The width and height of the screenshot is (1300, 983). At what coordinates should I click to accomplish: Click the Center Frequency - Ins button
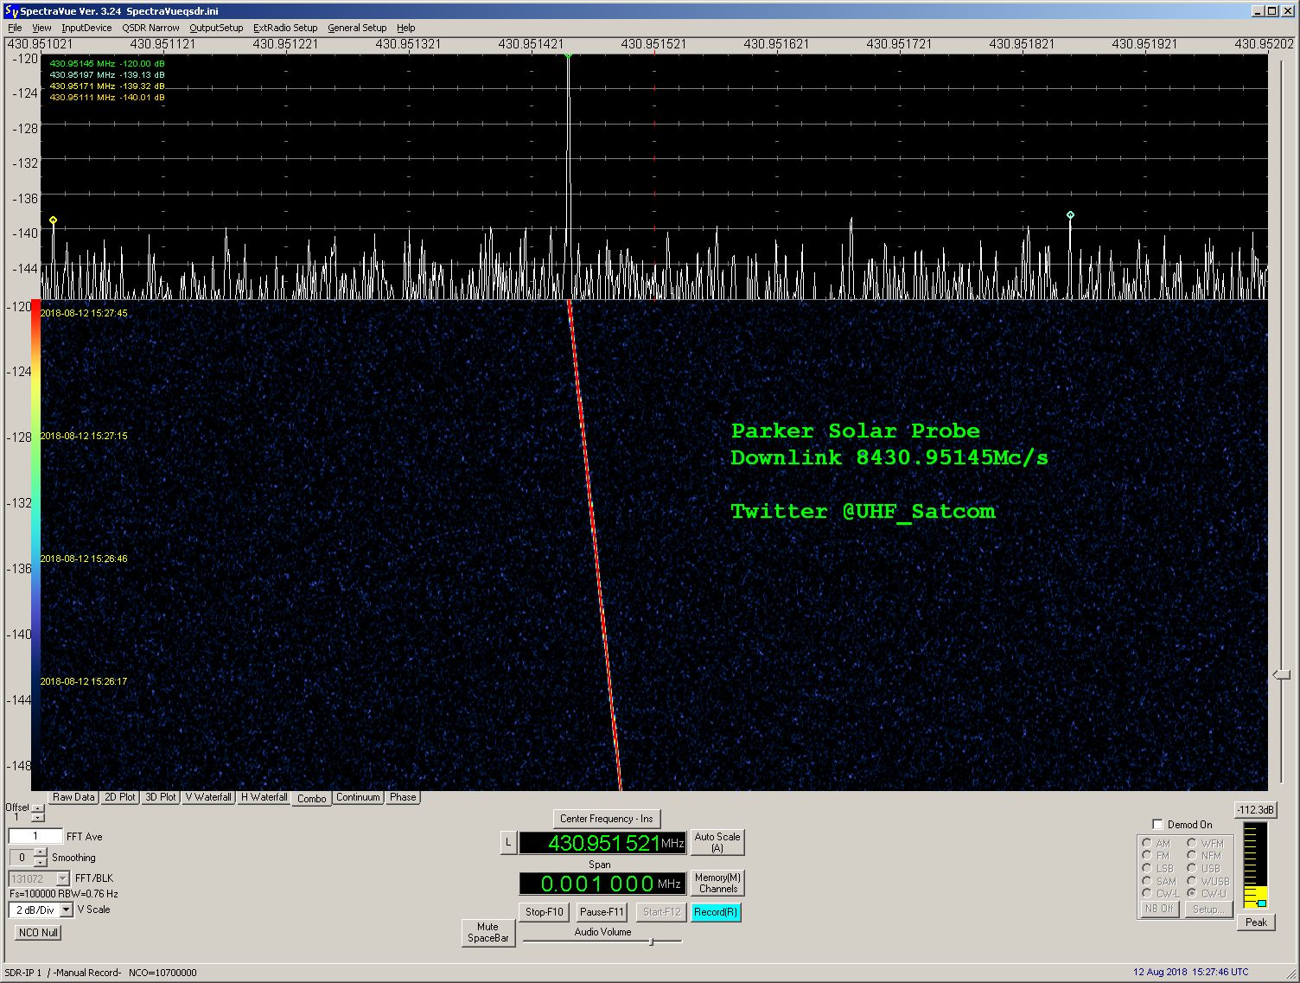(x=607, y=819)
